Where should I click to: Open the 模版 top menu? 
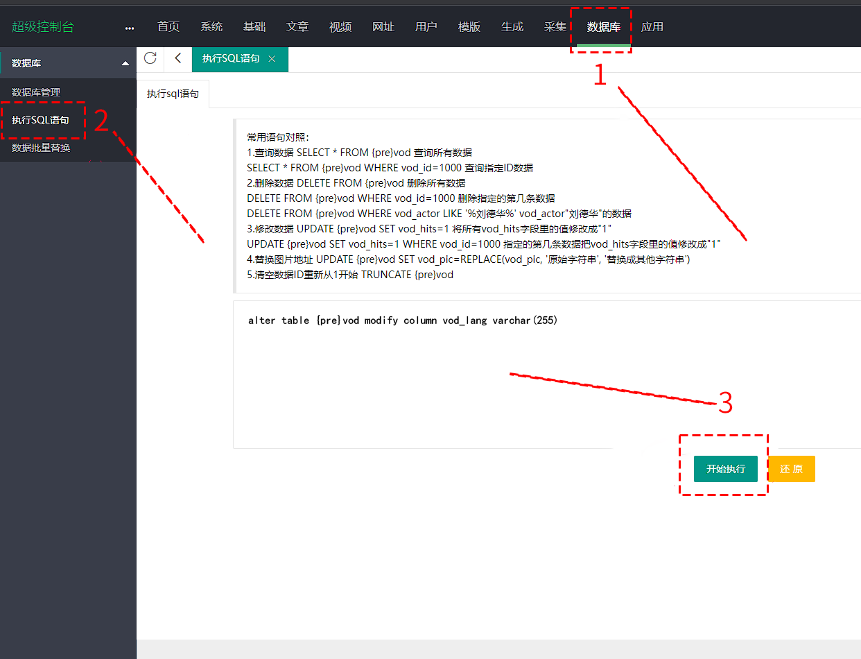pos(469,27)
